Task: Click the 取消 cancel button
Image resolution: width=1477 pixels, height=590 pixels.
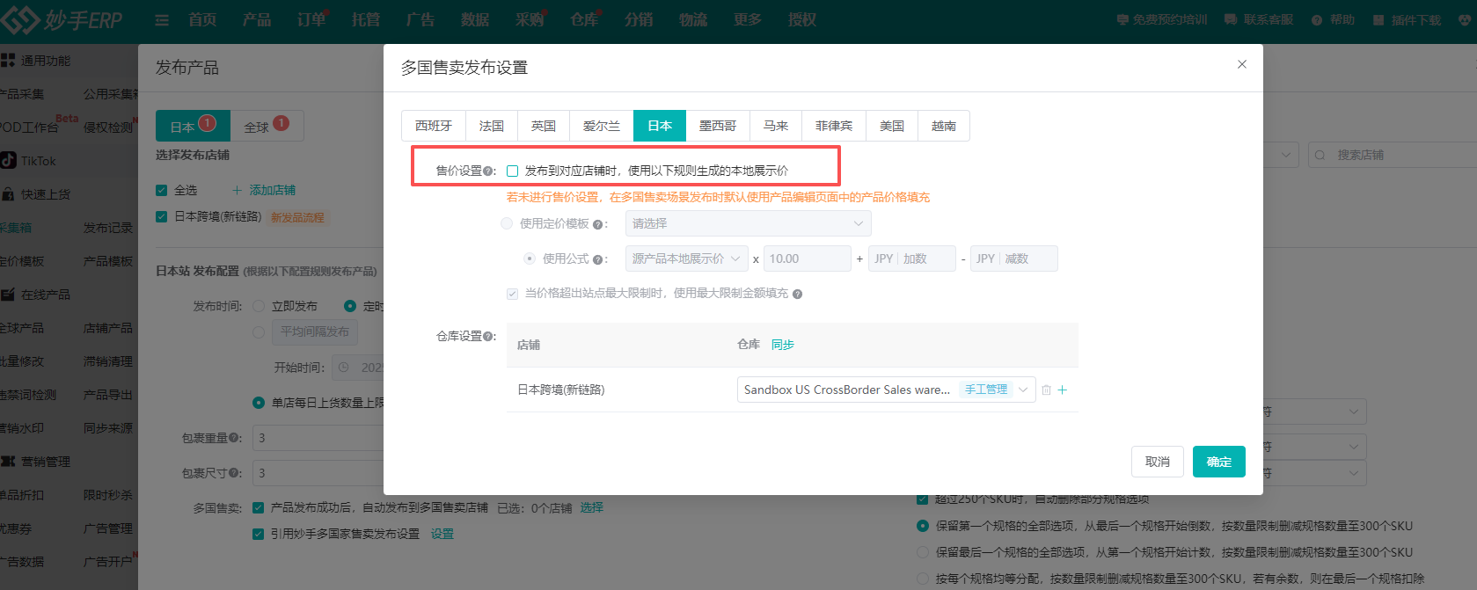Action: pyautogui.click(x=1158, y=463)
